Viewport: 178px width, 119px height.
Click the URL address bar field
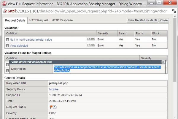(89, 12)
